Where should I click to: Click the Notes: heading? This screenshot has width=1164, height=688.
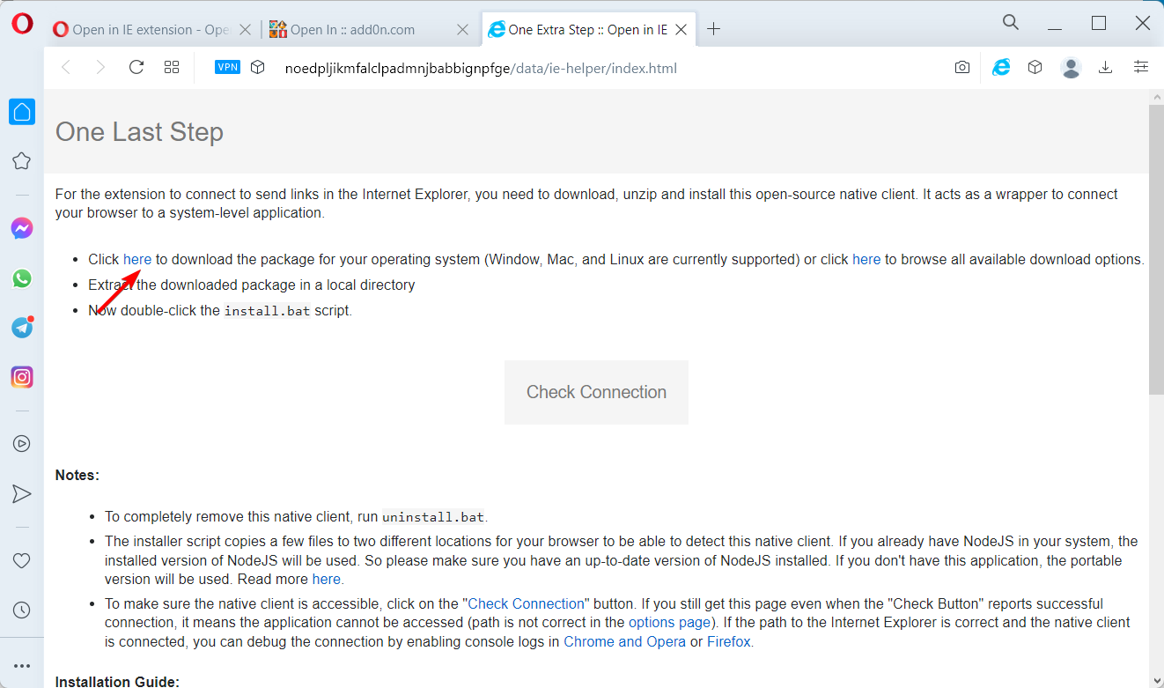pos(77,475)
